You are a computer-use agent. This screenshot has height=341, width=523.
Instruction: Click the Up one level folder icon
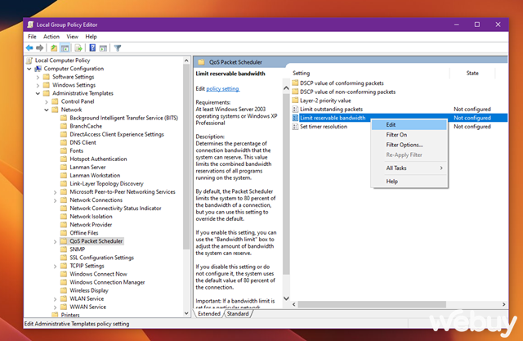tap(55, 48)
